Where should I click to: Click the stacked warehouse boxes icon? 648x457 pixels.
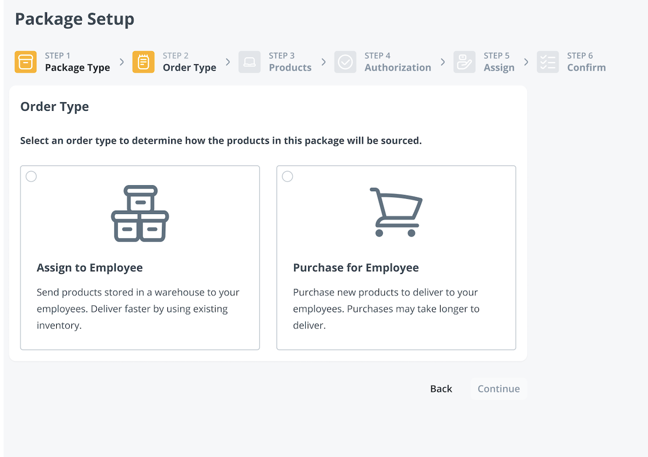[x=140, y=213]
